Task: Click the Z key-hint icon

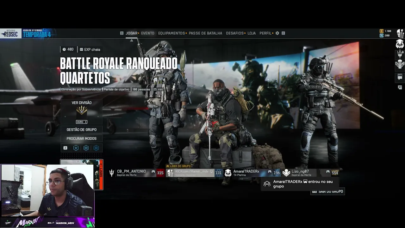Action: pyautogui.click(x=65, y=148)
